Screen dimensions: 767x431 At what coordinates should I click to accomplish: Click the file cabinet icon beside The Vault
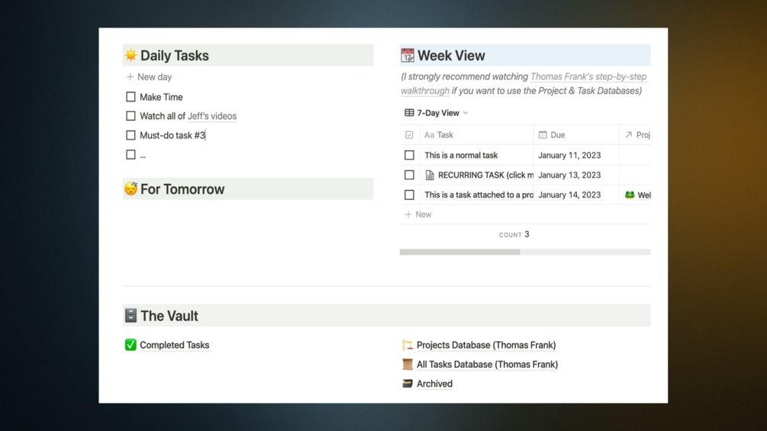tap(131, 315)
